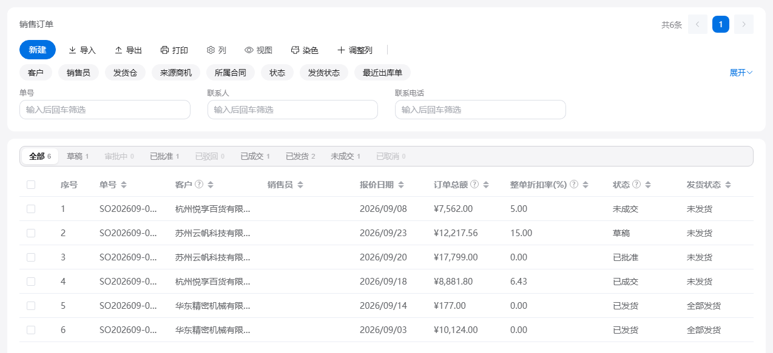Sort by 发货状态 column arrows
Viewport: 773px width, 353px height.
click(728, 185)
